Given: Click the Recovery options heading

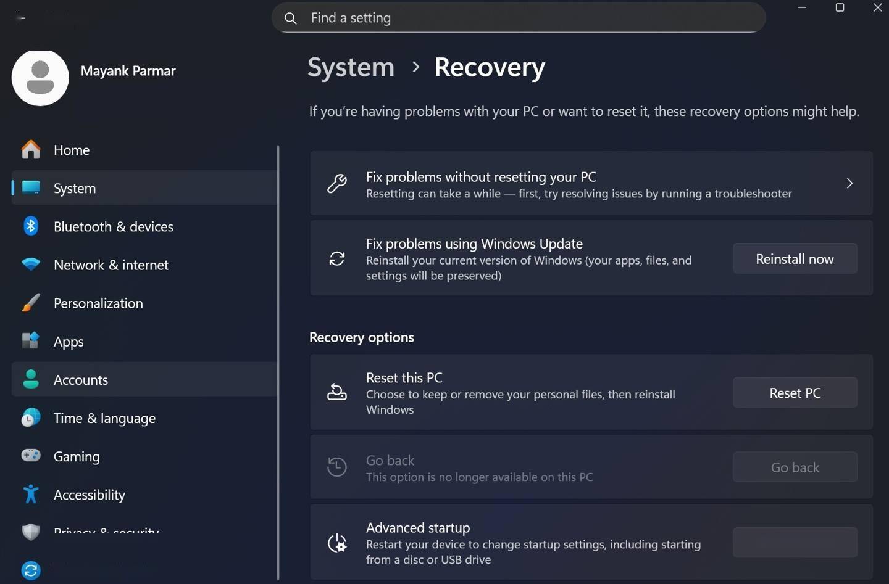Looking at the screenshot, I should (362, 337).
